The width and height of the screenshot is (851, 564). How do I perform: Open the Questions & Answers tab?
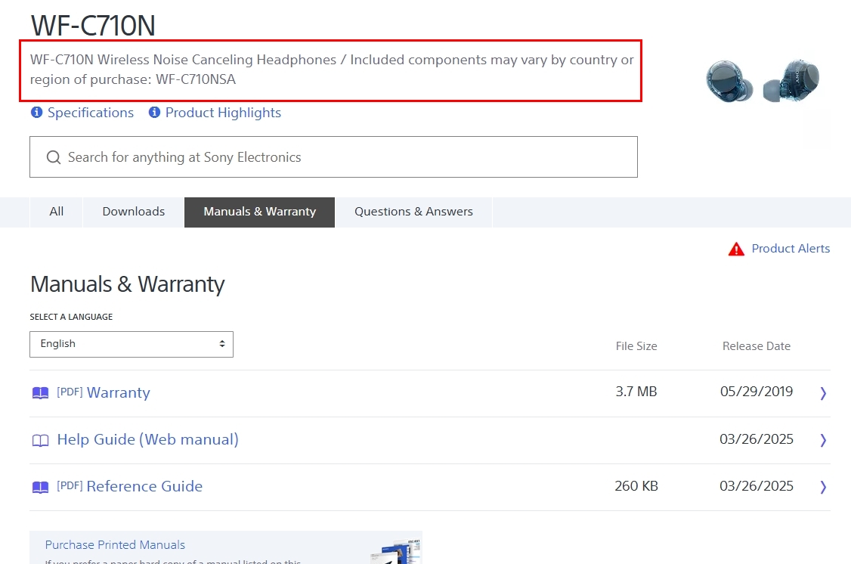(x=413, y=212)
